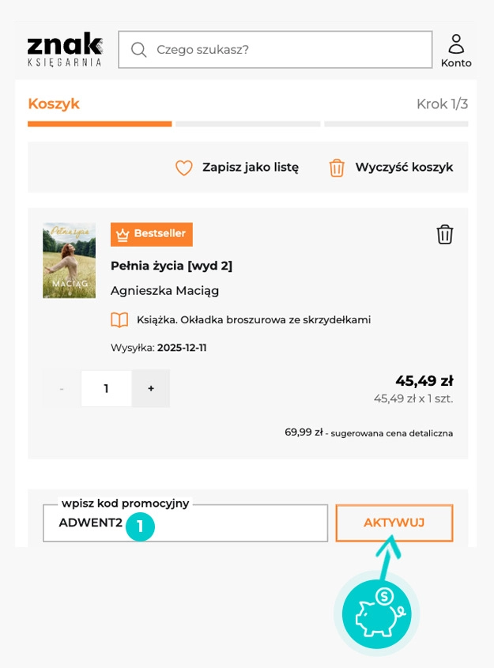The image size is (494, 668).
Task: Click the orange trash icon to clear cart
Action: 337,168
